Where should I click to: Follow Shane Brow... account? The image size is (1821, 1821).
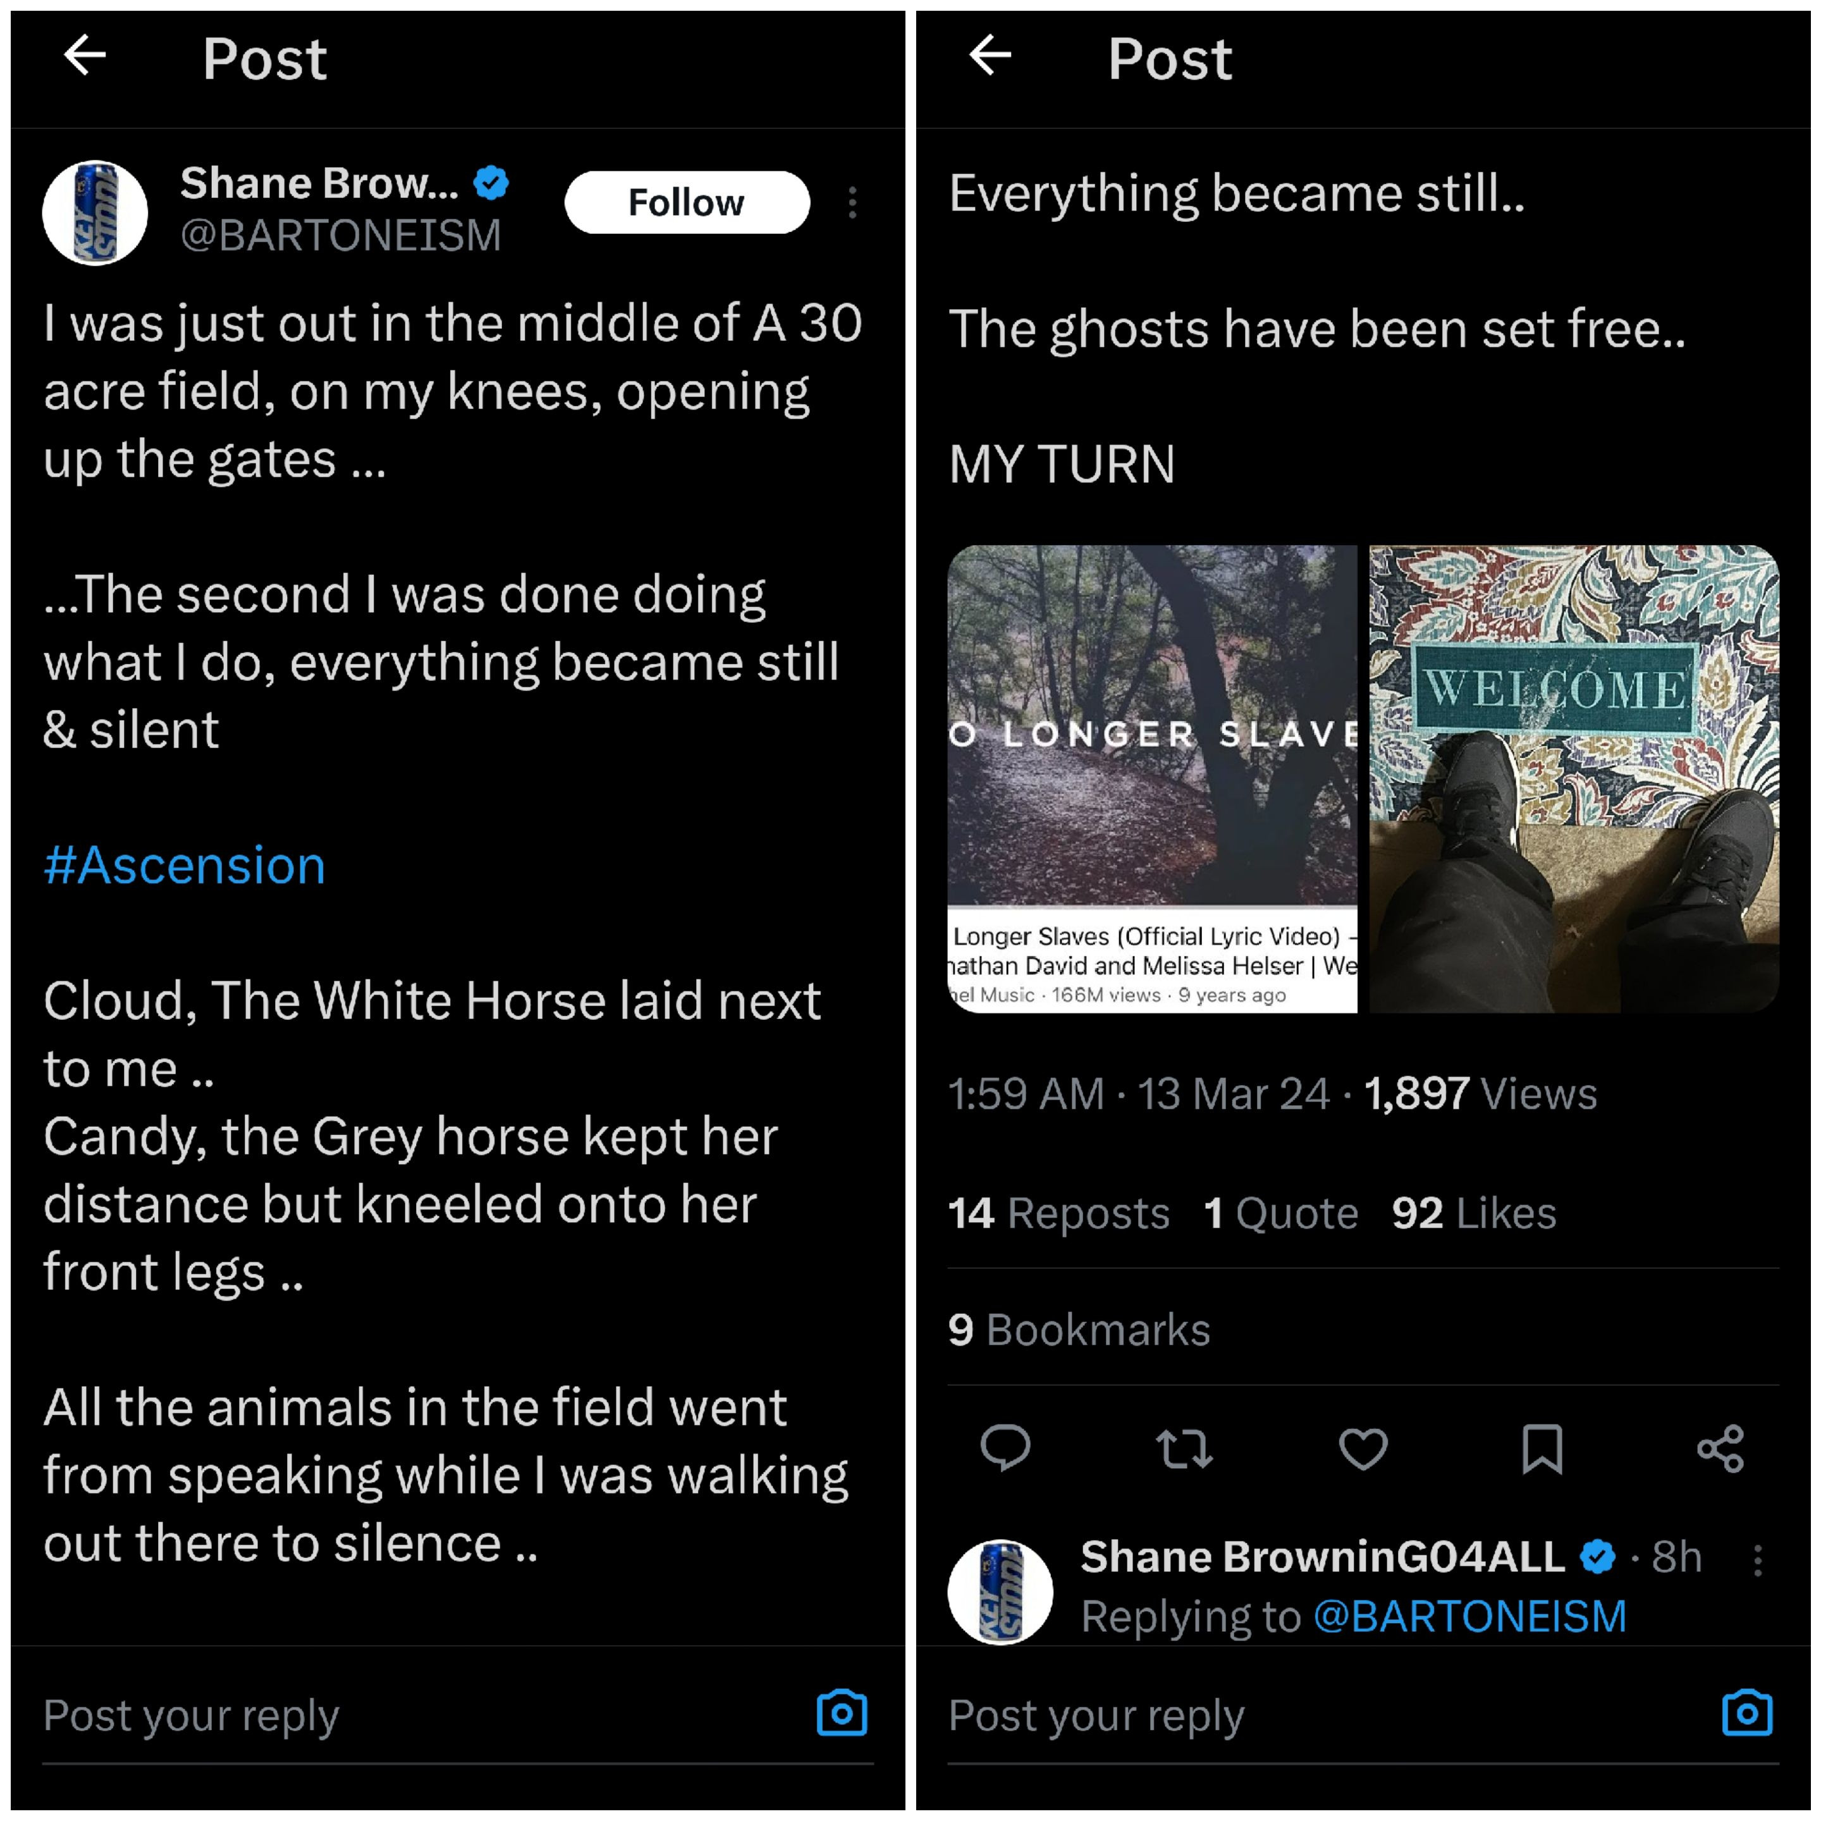(686, 202)
